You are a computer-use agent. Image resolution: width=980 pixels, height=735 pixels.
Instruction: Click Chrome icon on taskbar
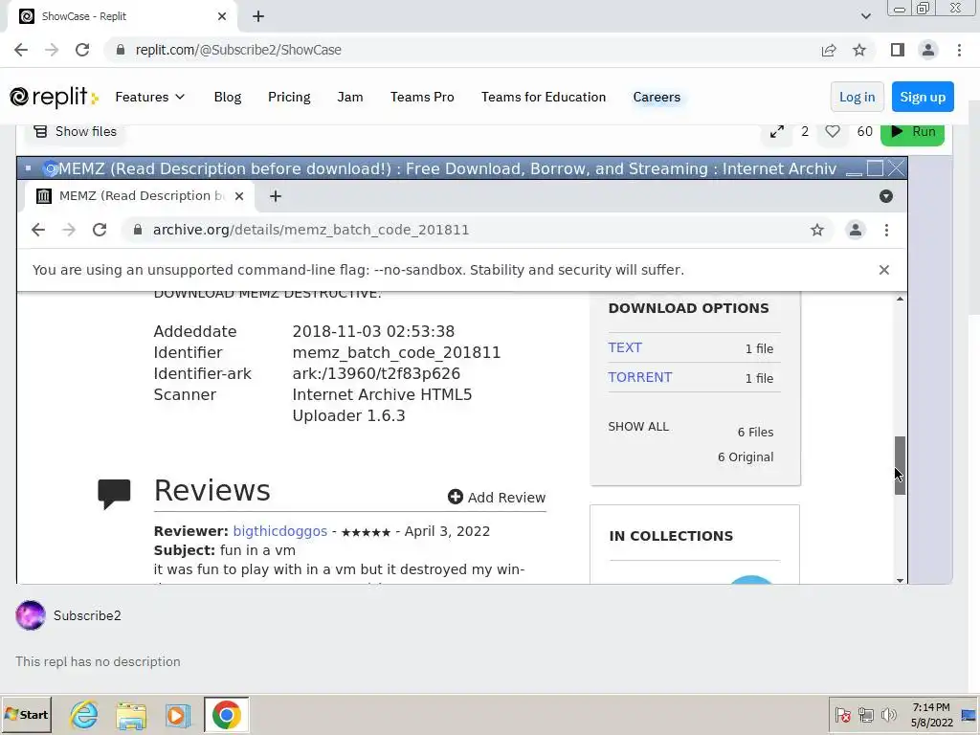pos(226,715)
